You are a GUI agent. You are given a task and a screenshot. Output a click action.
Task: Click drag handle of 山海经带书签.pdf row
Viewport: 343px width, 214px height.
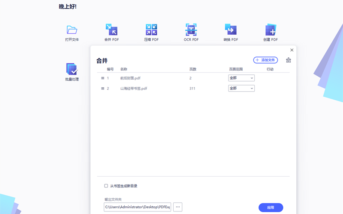pyautogui.click(x=102, y=89)
